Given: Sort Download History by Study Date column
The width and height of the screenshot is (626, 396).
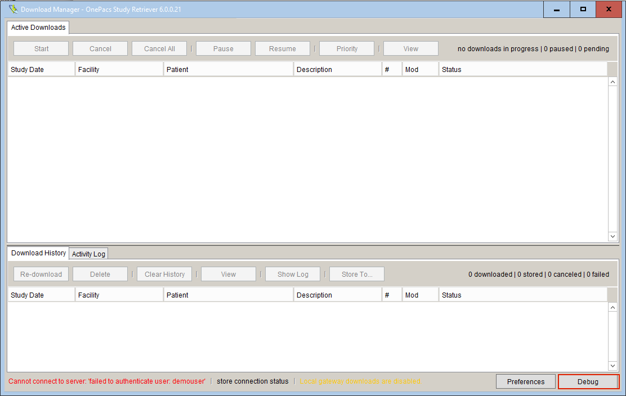Looking at the screenshot, I should pyautogui.click(x=41, y=295).
